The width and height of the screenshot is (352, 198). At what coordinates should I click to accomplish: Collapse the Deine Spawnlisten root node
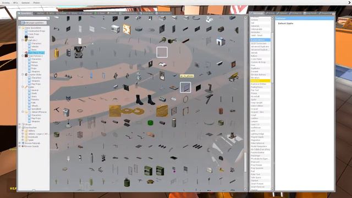20,28
